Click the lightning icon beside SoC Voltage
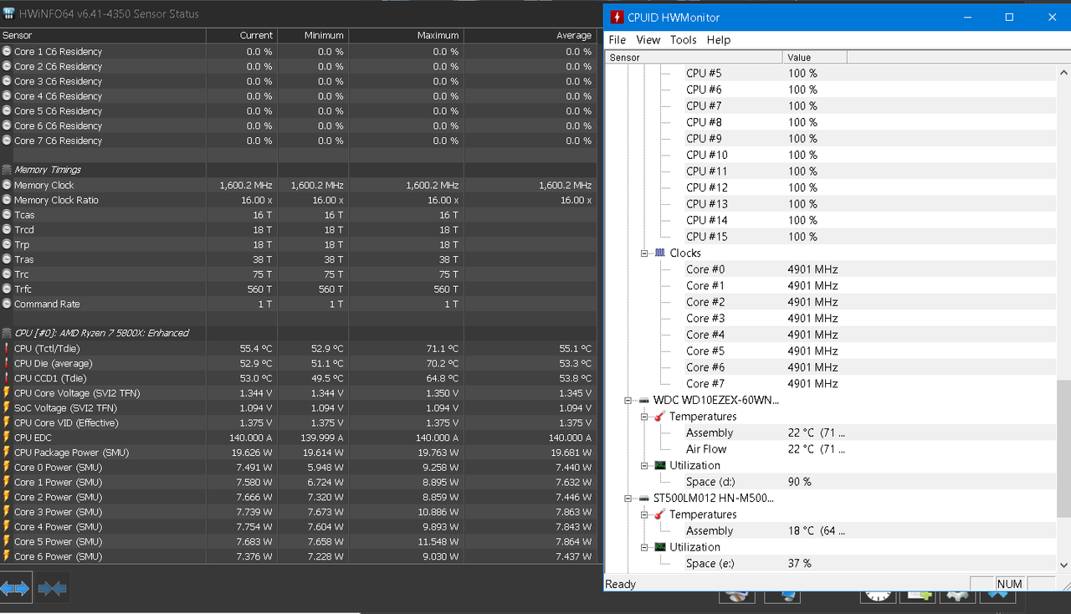 (7, 408)
